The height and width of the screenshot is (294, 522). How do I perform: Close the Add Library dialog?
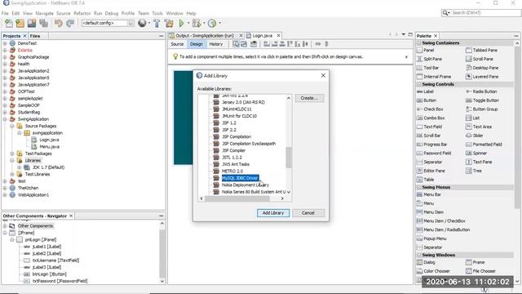pos(323,76)
